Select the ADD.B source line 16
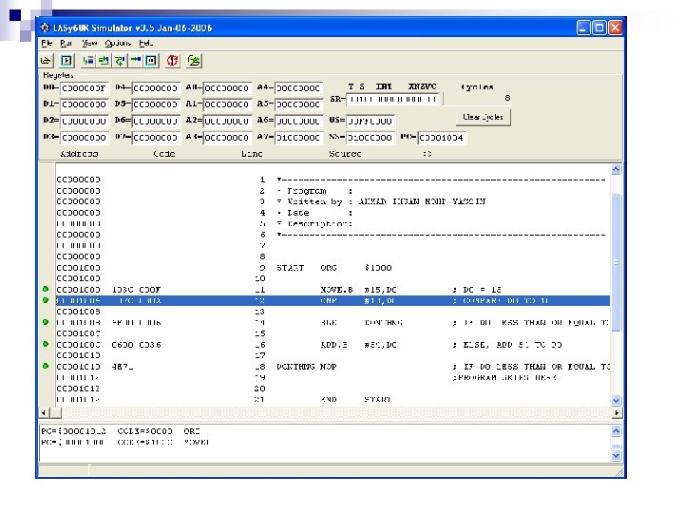 [x=332, y=345]
